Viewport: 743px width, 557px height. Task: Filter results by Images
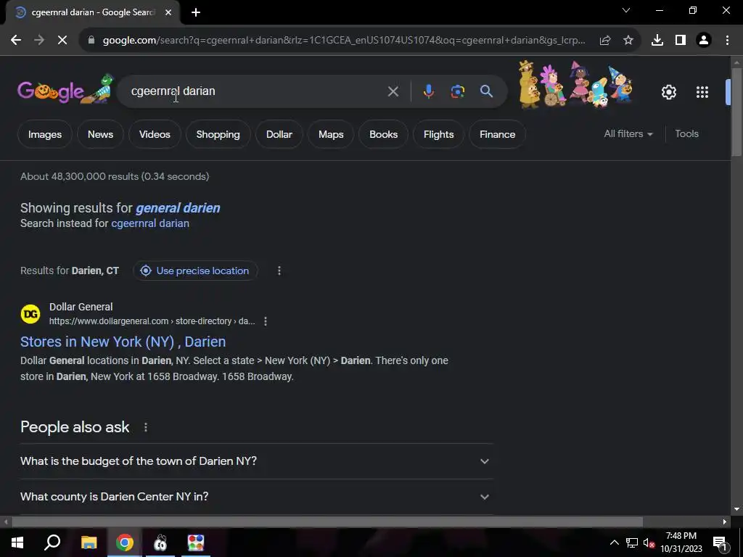pos(44,134)
